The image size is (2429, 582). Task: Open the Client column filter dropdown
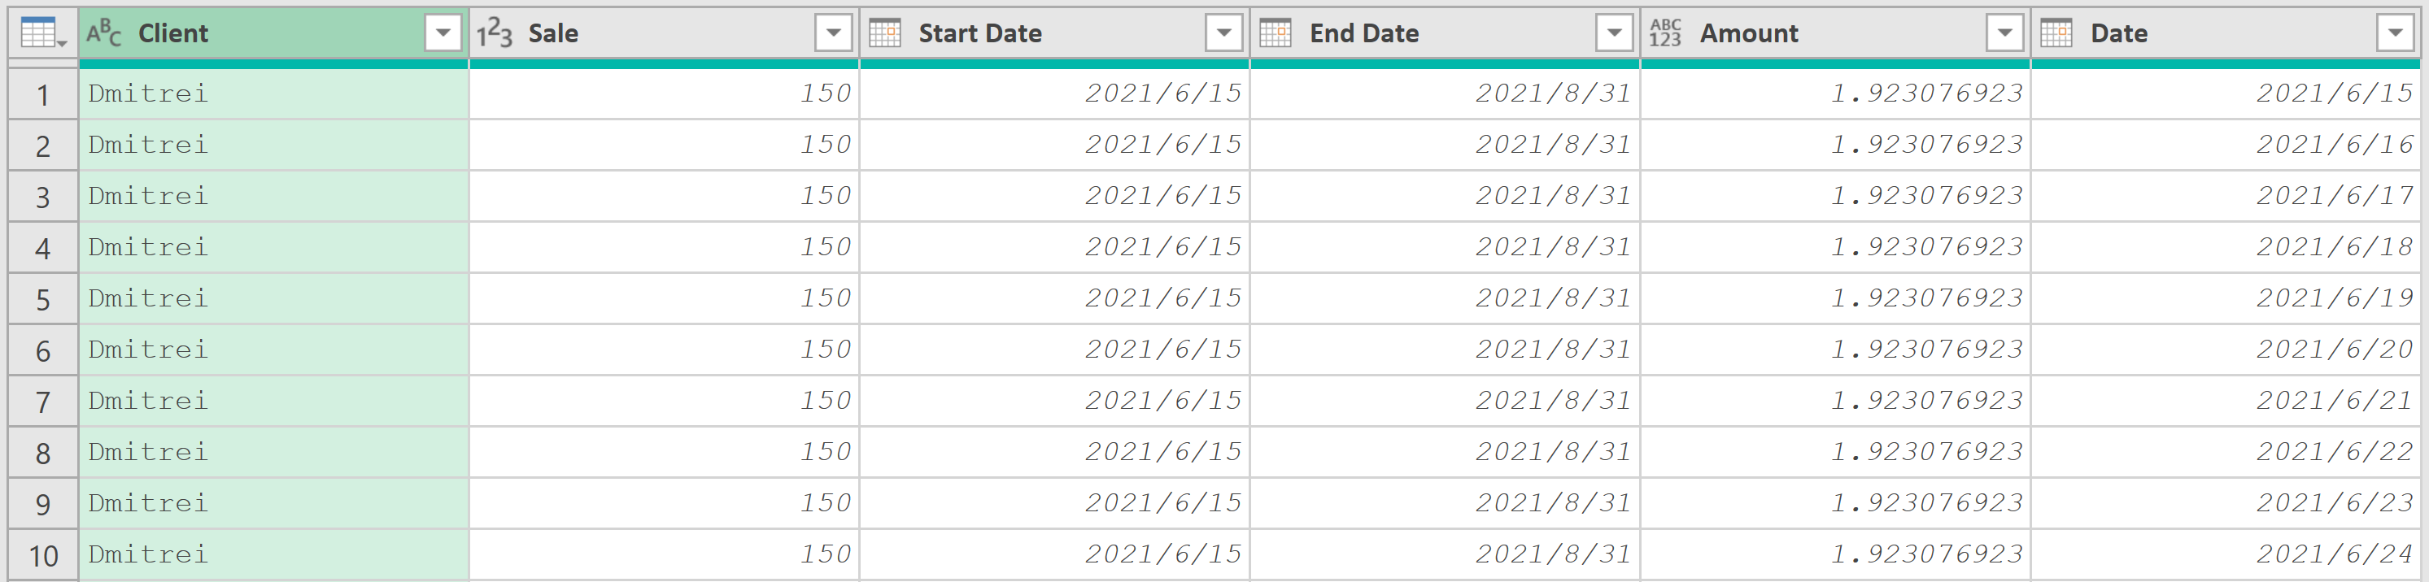[443, 34]
